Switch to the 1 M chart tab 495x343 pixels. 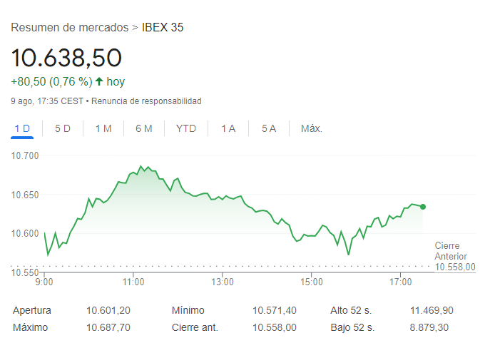pyautogui.click(x=103, y=129)
